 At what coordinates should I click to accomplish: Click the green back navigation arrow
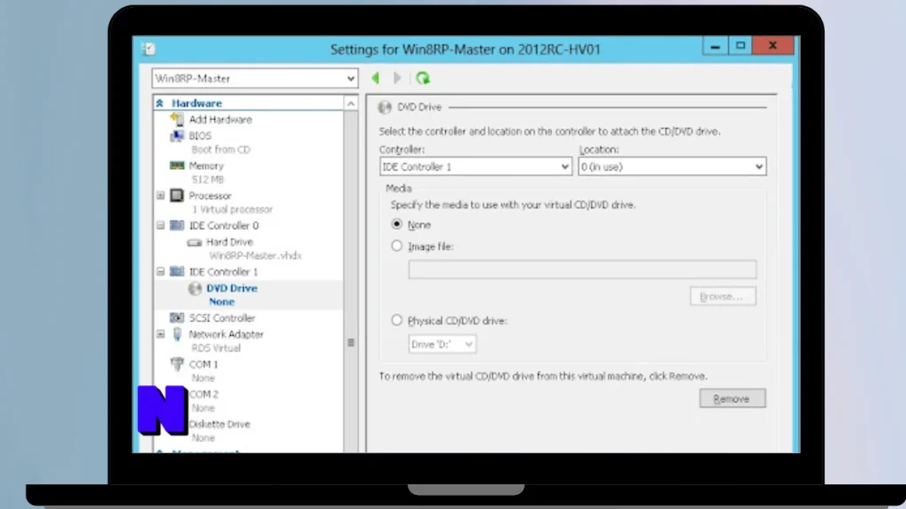point(375,78)
